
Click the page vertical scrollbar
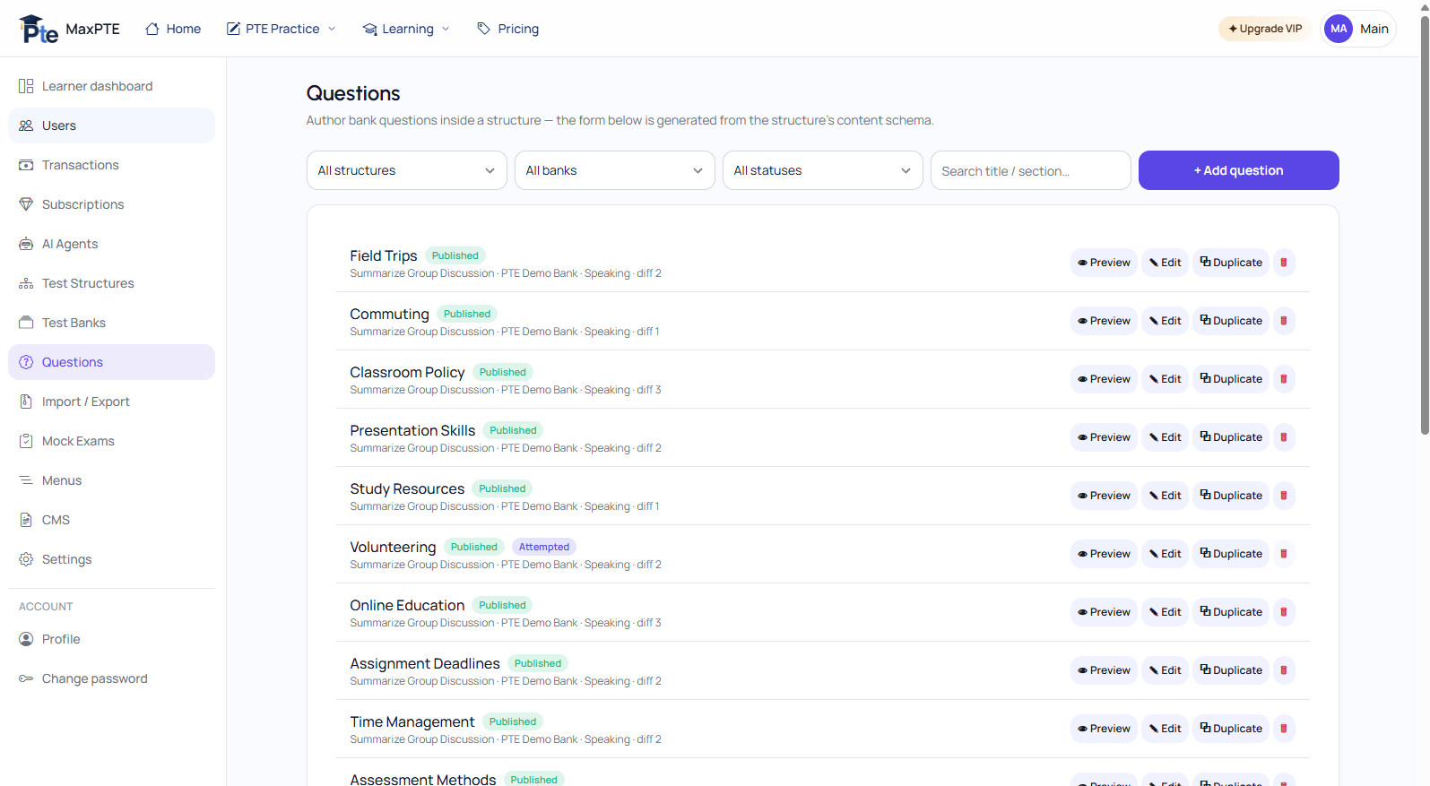[x=1425, y=225]
